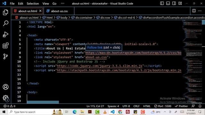Image resolution: width=205 pixels, height=115 pixels.
Task: Click line number 17 in gutter
Action: [19, 92]
